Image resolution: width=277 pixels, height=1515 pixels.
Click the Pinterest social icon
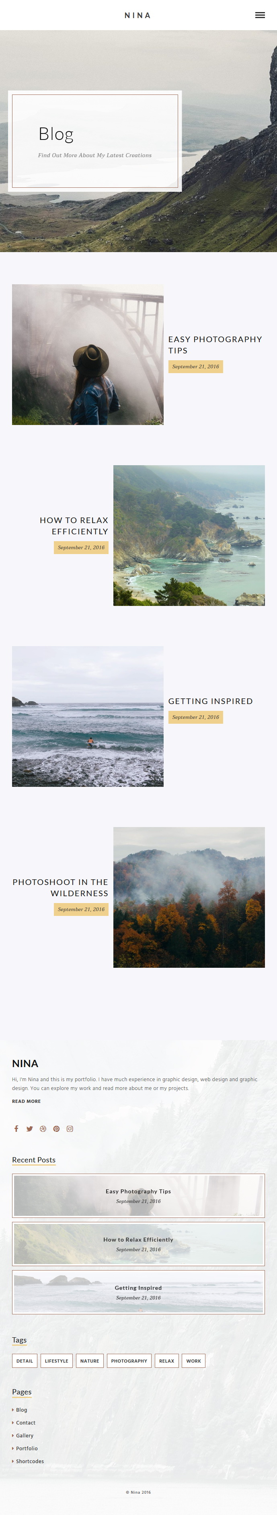click(x=56, y=1129)
